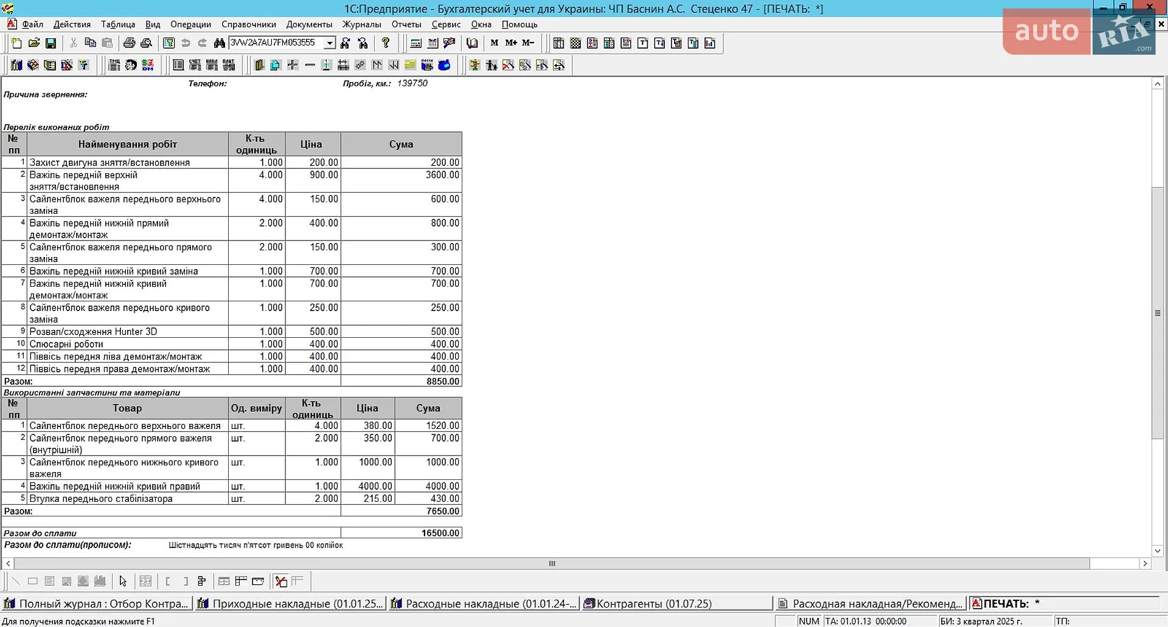
Task: Open the НАКЛ waybill document icon
Action: click(x=212, y=65)
